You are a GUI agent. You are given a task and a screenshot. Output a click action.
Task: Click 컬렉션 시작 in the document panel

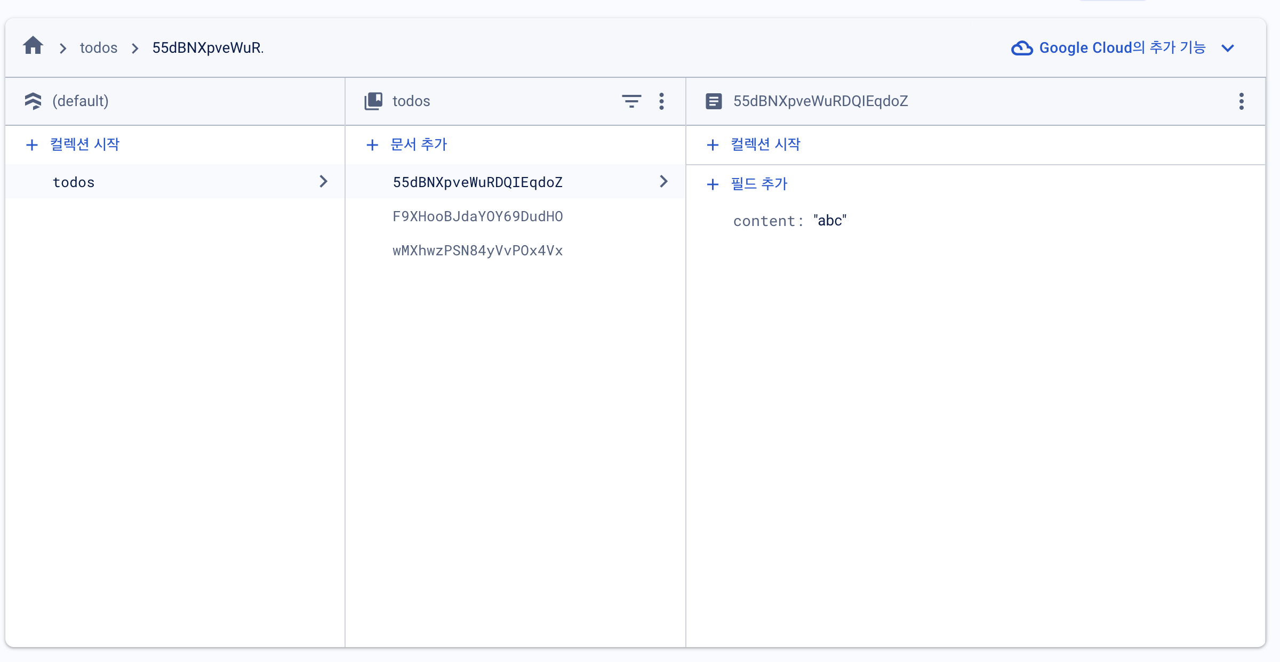[765, 144]
